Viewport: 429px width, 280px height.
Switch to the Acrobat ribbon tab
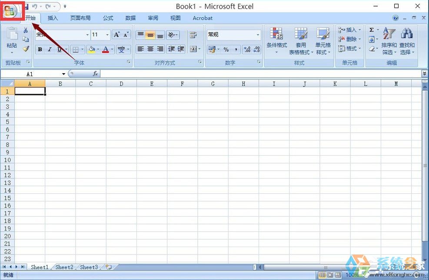coord(202,18)
